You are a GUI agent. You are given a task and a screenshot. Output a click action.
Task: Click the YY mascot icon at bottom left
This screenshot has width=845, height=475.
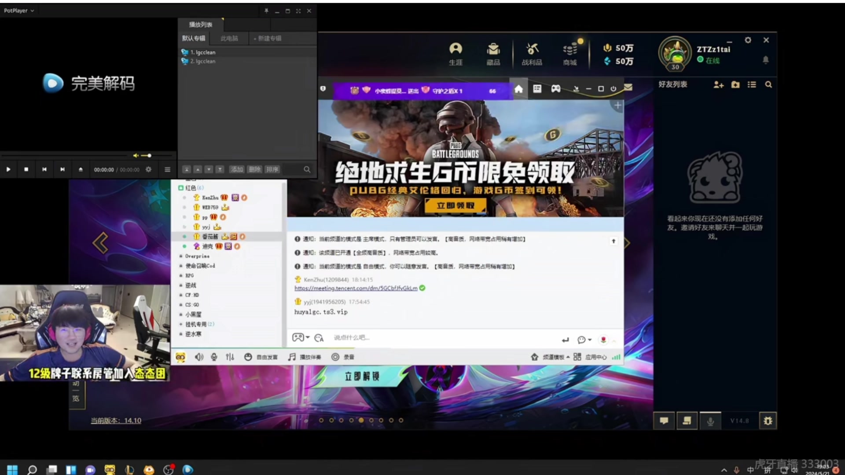[x=180, y=357]
